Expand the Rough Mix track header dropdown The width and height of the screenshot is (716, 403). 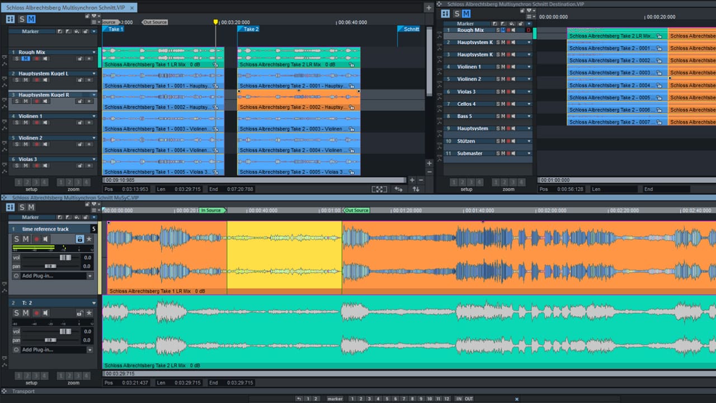point(93,52)
